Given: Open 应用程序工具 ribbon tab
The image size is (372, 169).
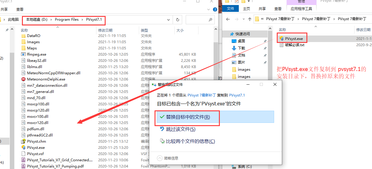Looking at the screenshot, I should pyautogui.click(x=301, y=9).
